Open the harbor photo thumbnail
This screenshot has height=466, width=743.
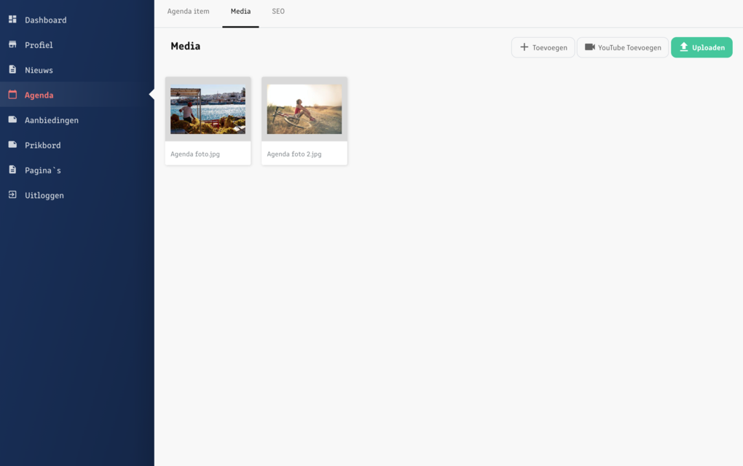(x=208, y=109)
